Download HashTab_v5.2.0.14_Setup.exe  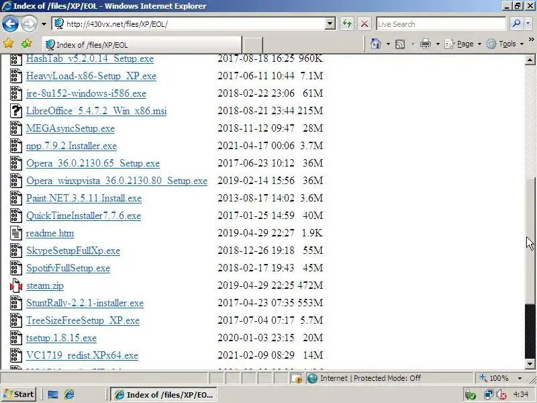pyautogui.click(x=90, y=58)
